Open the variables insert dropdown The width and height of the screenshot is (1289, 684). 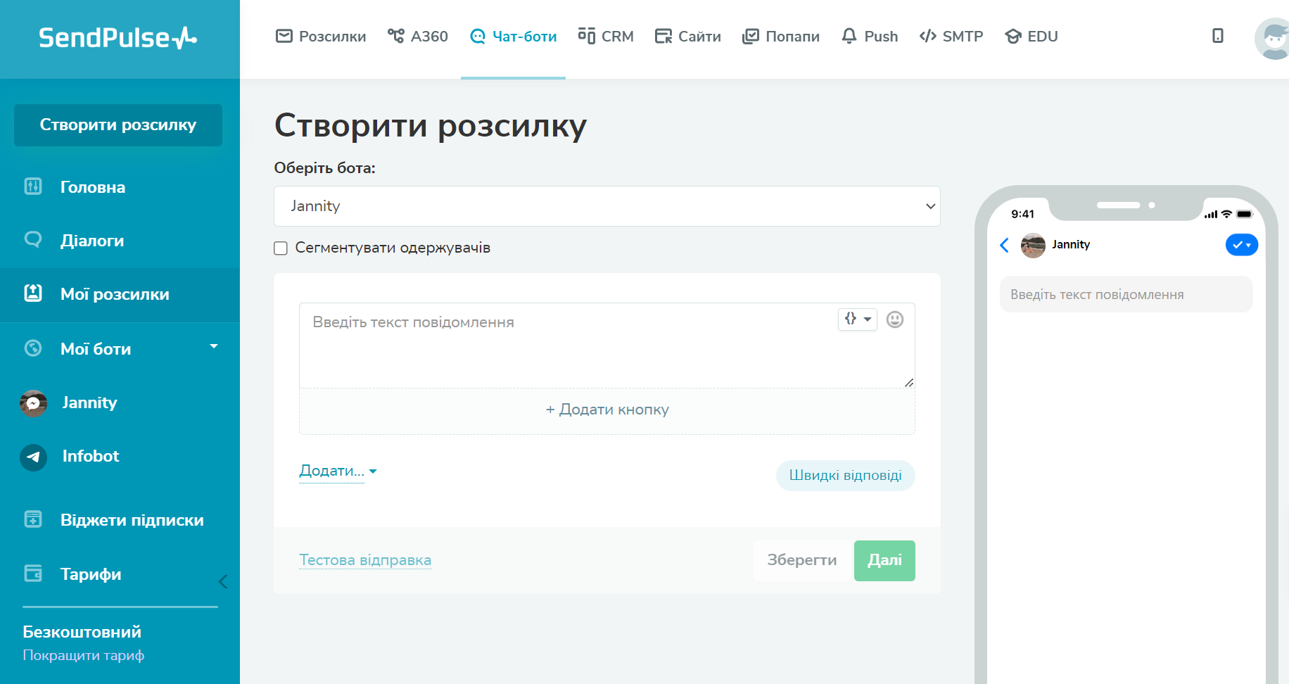857,319
